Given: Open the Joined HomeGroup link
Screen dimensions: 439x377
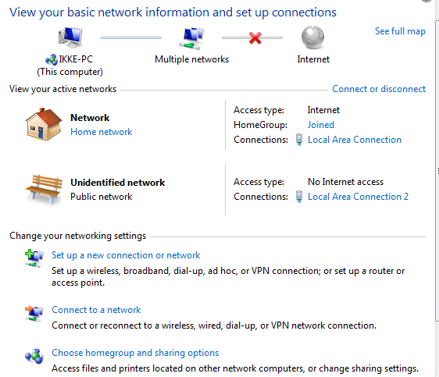Looking at the screenshot, I should pyautogui.click(x=321, y=125).
